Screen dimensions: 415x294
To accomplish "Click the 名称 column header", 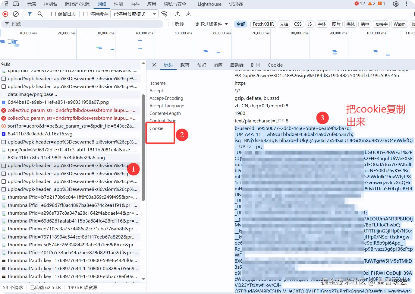I will click(x=5, y=64).
